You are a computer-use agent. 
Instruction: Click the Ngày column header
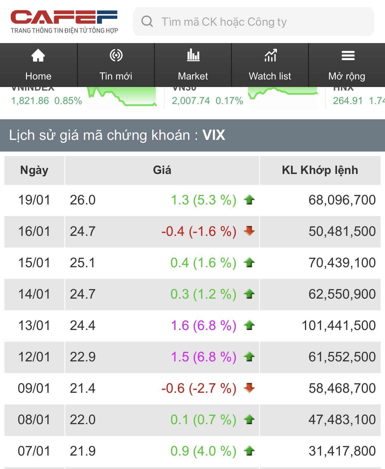pos(34,170)
